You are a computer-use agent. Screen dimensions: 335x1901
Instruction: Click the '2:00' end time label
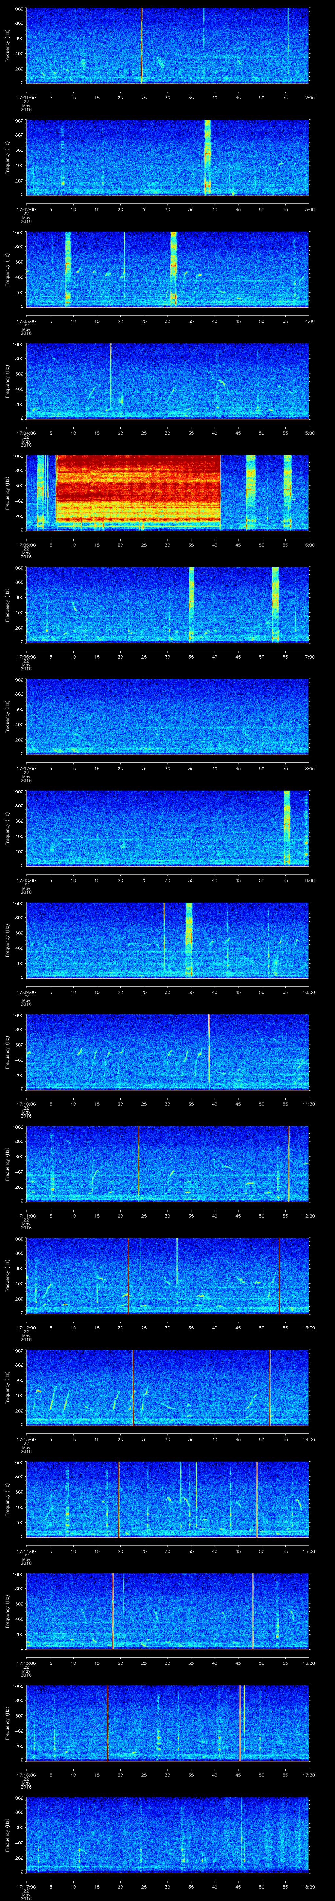309,97
